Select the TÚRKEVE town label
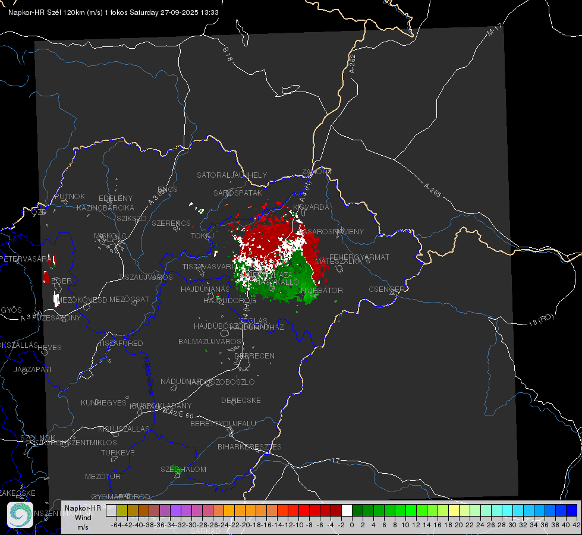Image resolution: width=582 pixels, height=535 pixels. click(x=118, y=453)
